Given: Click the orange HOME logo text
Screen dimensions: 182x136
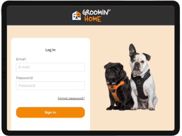Looking at the screenshot, I should (x=93, y=19).
